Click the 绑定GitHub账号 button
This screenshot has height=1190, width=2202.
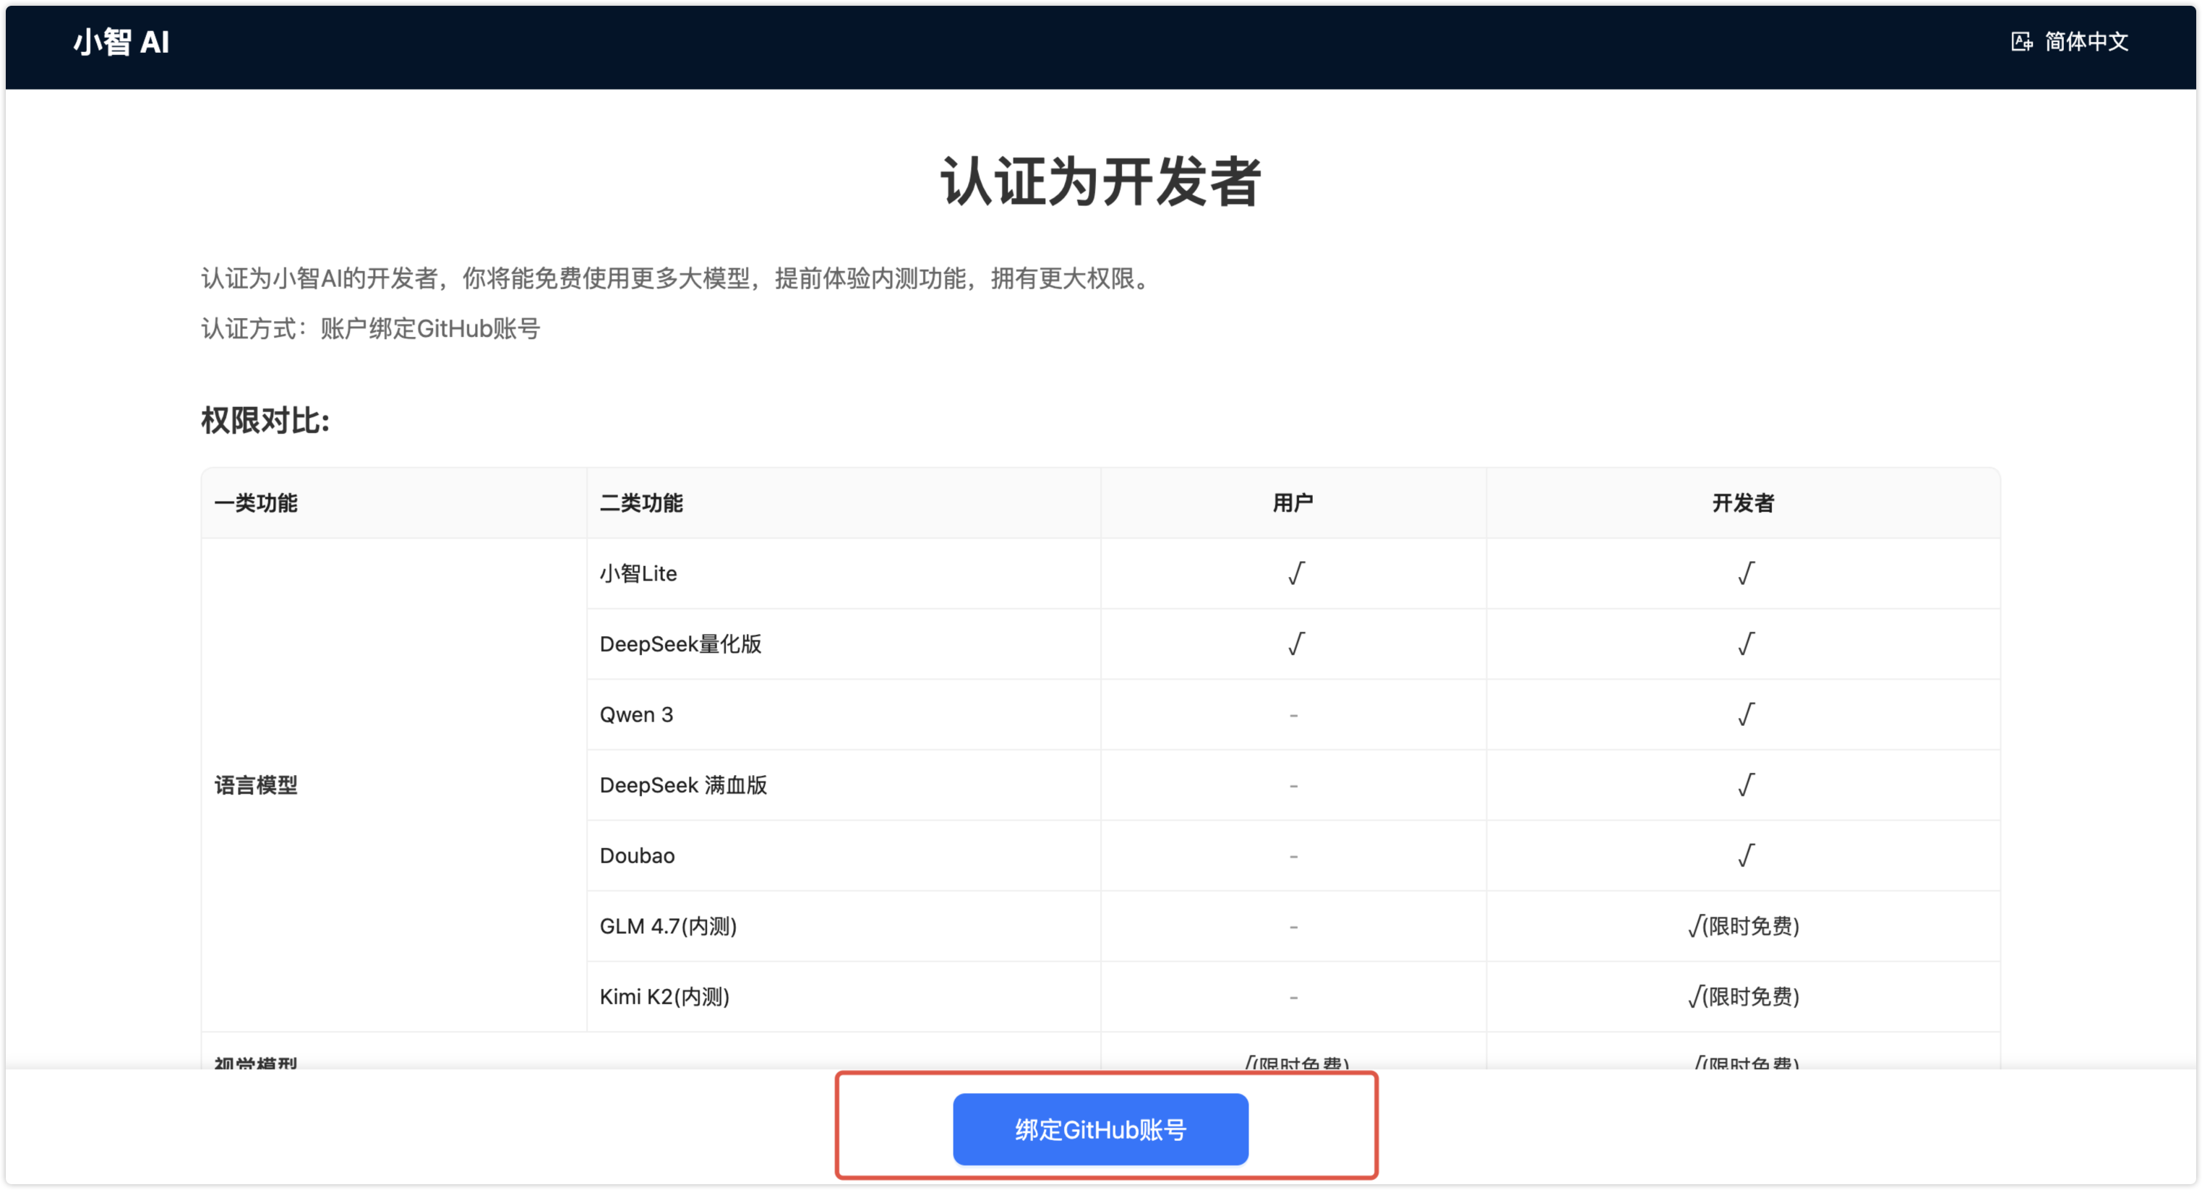1100,1129
